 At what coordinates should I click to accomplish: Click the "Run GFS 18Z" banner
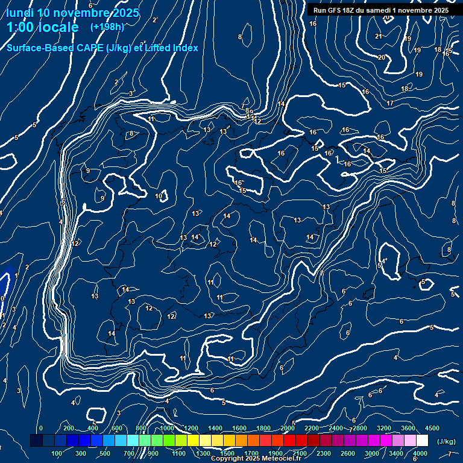pos(380,10)
